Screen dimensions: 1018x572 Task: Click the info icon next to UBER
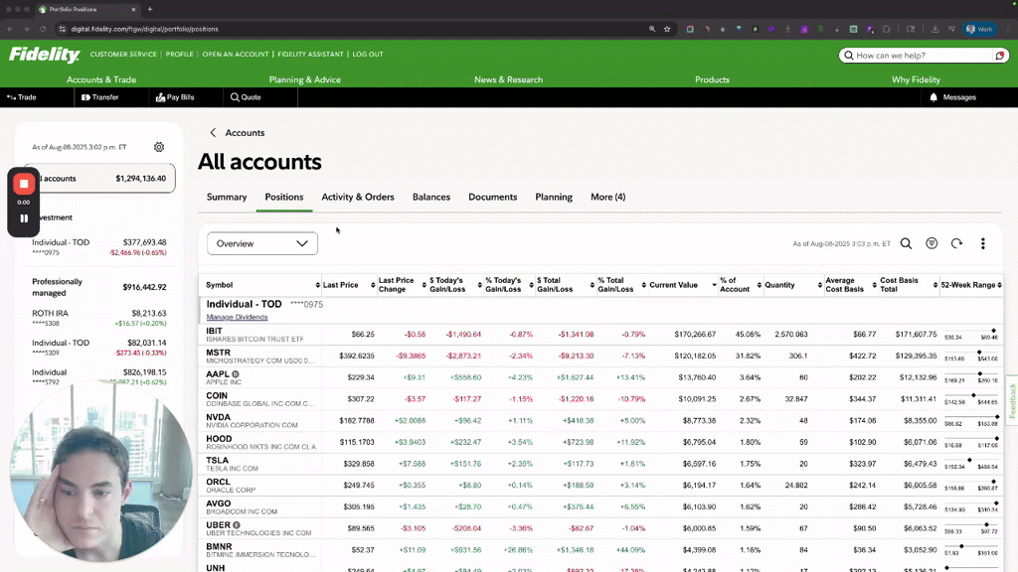pos(237,525)
